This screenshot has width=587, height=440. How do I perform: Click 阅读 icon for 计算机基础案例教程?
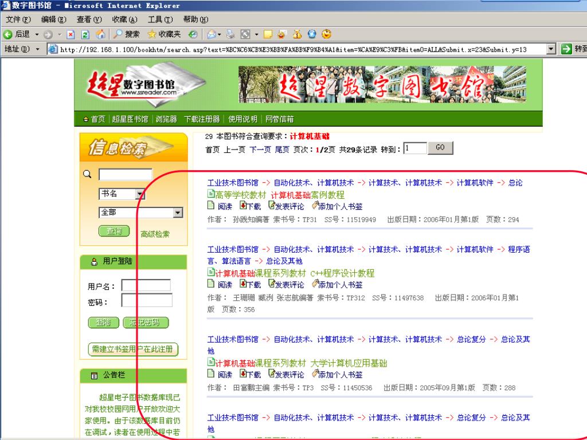211,206
